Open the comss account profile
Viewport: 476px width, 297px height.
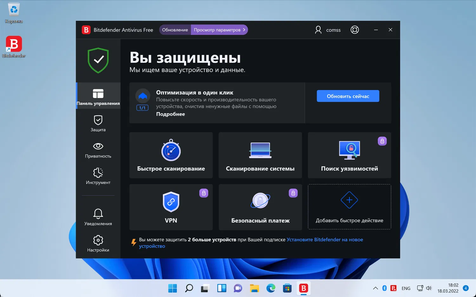[328, 30]
